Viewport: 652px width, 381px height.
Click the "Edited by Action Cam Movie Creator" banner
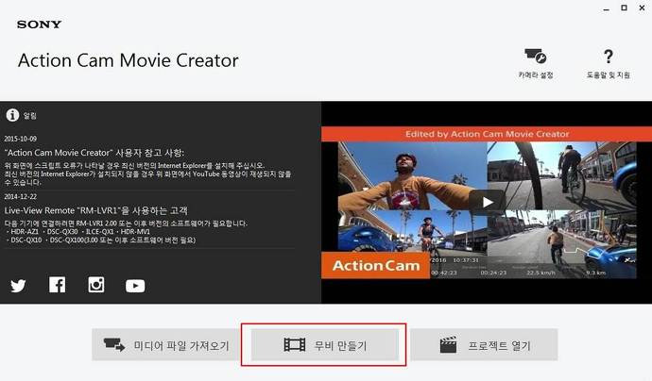(x=487, y=134)
